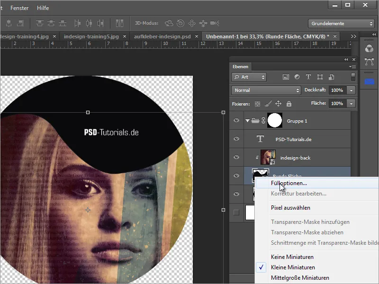Click the auto-align layers icon
Viewport: 379px width, 284px height.
click(119, 23)
